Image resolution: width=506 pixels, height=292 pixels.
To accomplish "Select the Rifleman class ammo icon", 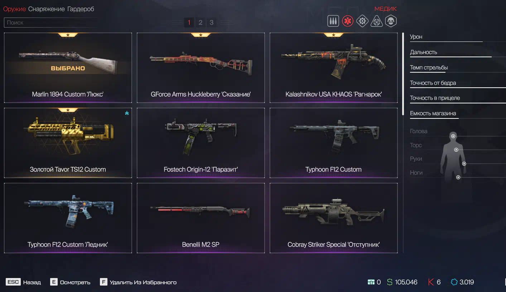I will [333, 21].
